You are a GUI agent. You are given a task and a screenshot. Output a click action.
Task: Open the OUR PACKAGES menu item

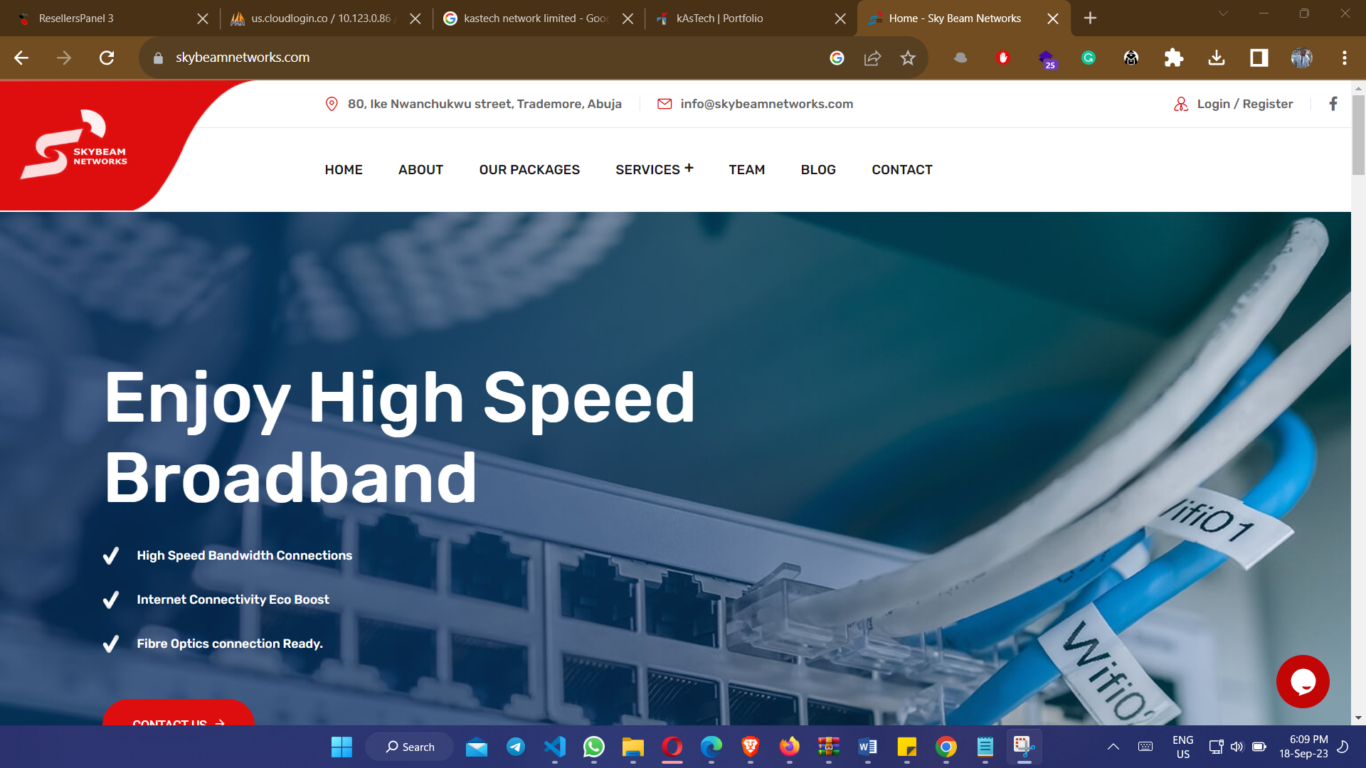click(x=529, y=170)
